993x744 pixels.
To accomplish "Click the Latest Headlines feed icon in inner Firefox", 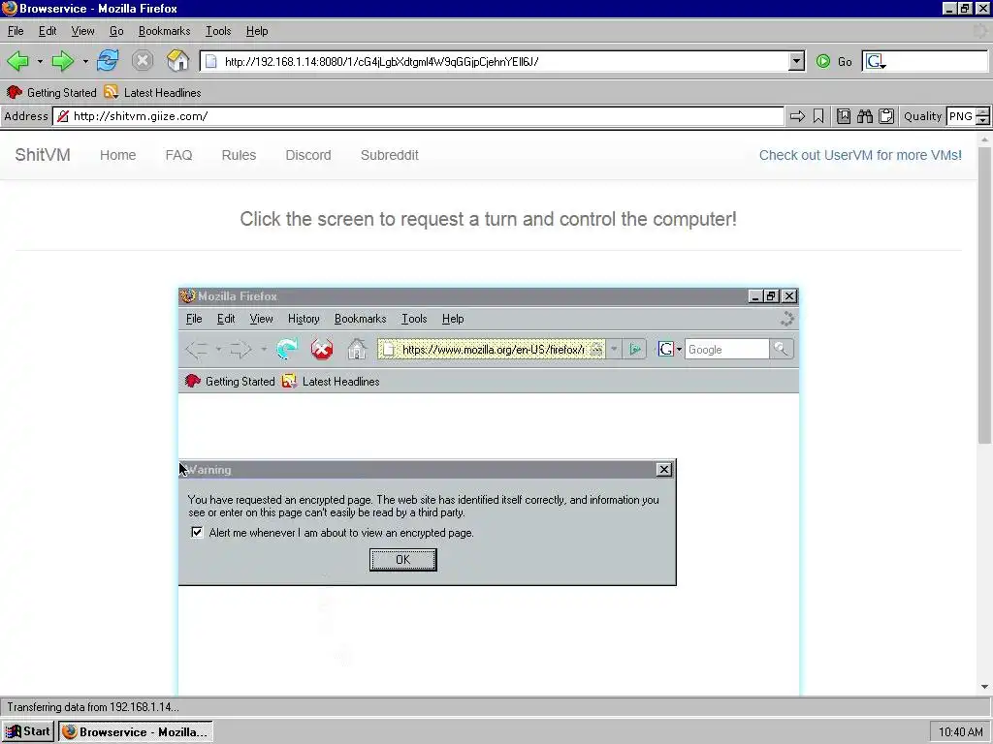I will pos(289,382).
